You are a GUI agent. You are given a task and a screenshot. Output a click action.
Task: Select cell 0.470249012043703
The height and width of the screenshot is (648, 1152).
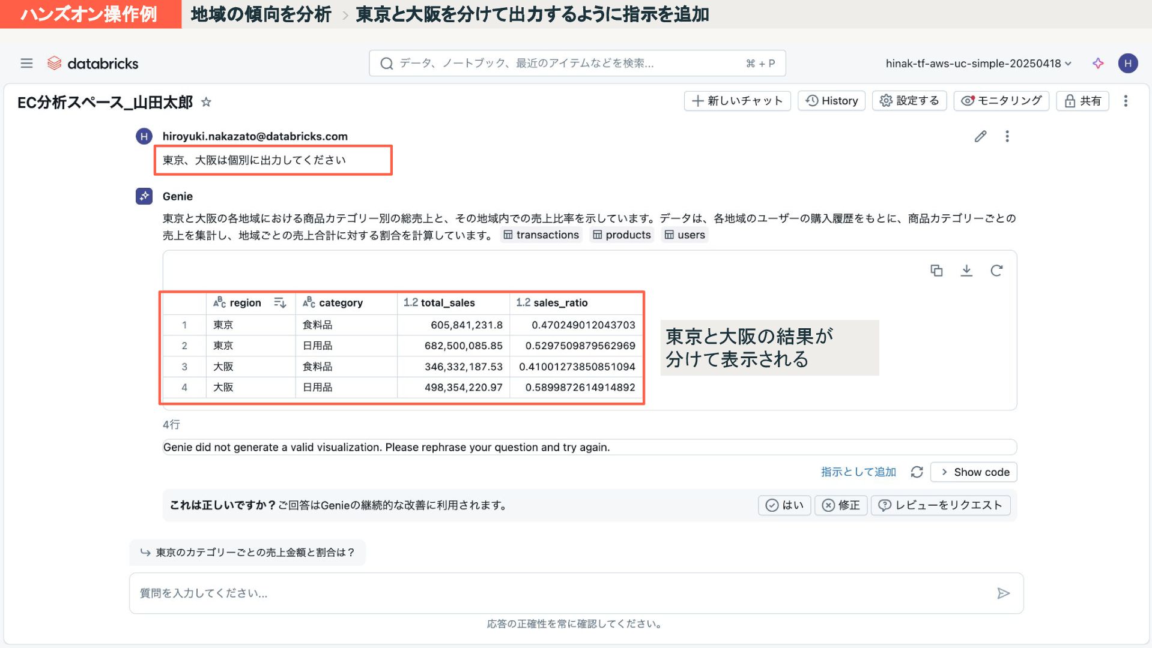pyautogui.click(x=576, y=325)
